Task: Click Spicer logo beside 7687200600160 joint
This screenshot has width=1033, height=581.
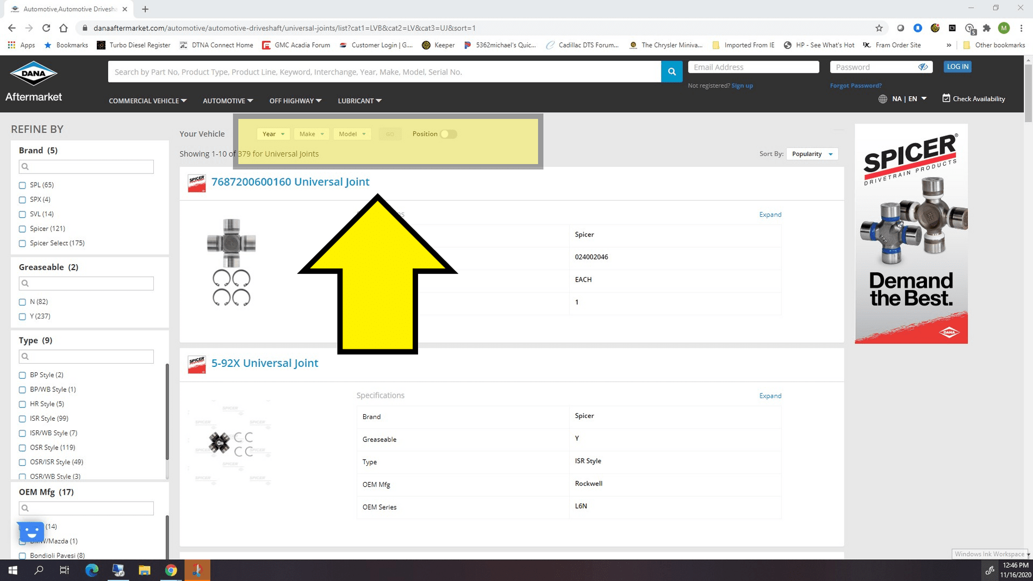Action: coord(196,183)
